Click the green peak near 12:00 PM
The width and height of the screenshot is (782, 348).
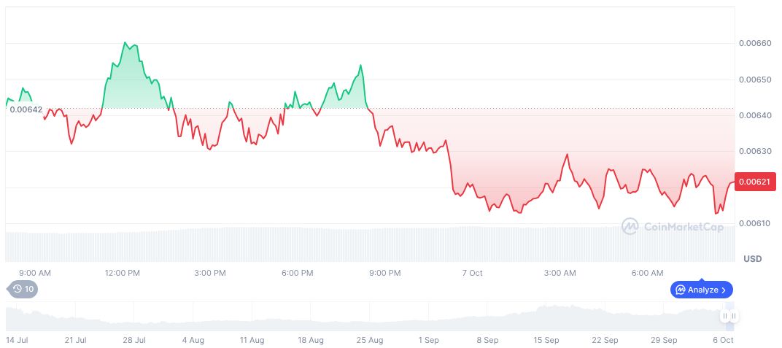pos(126,44)
